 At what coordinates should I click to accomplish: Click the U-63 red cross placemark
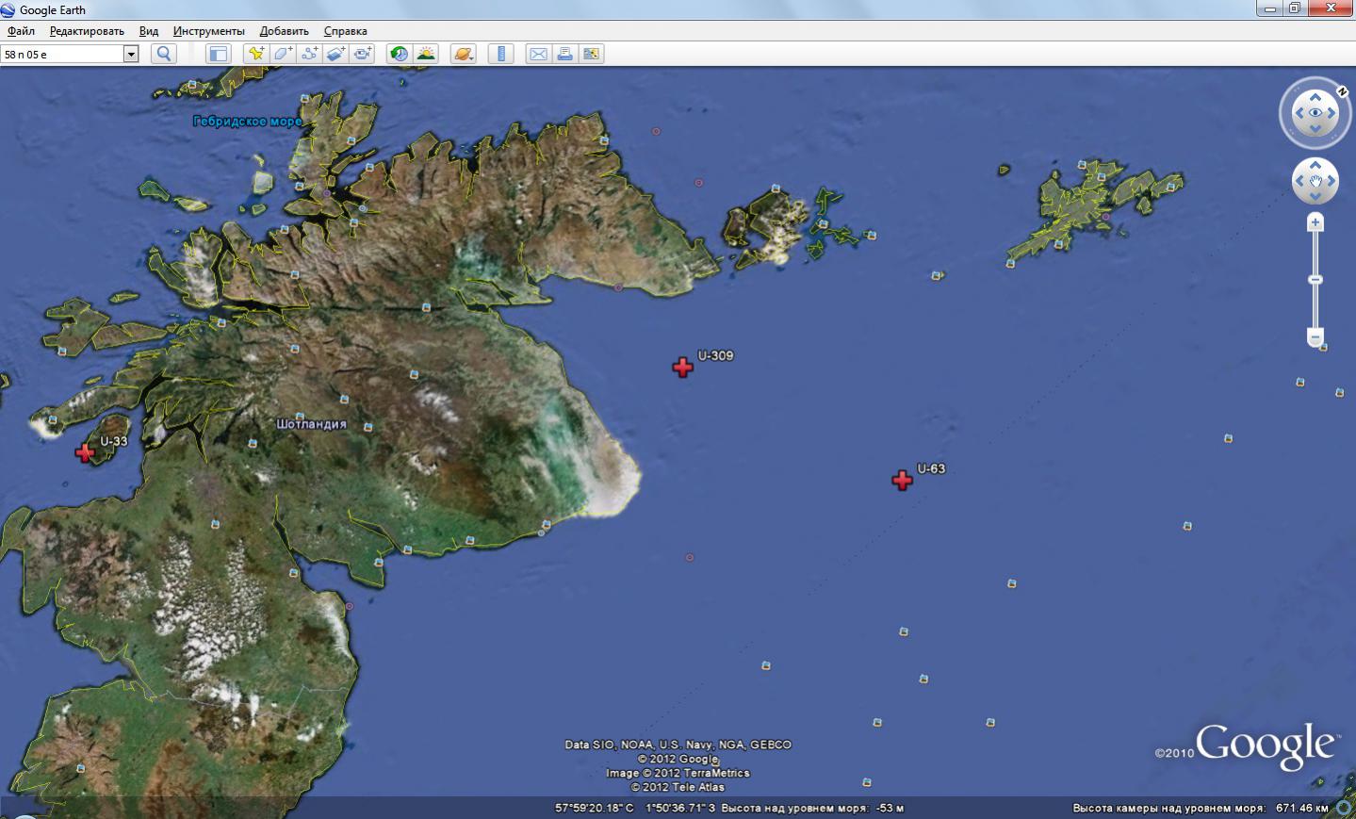[x=902, y=481]
